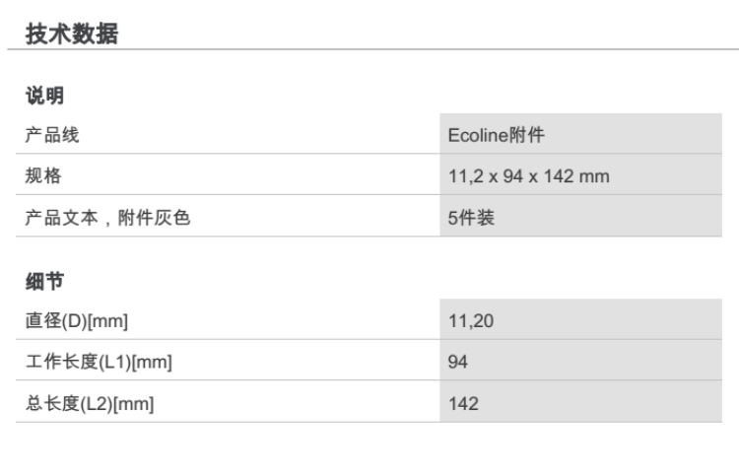Viewport: 739px width, 474px height.
Task: Select the 11,20 diameter value
Action: click(464, 321)
